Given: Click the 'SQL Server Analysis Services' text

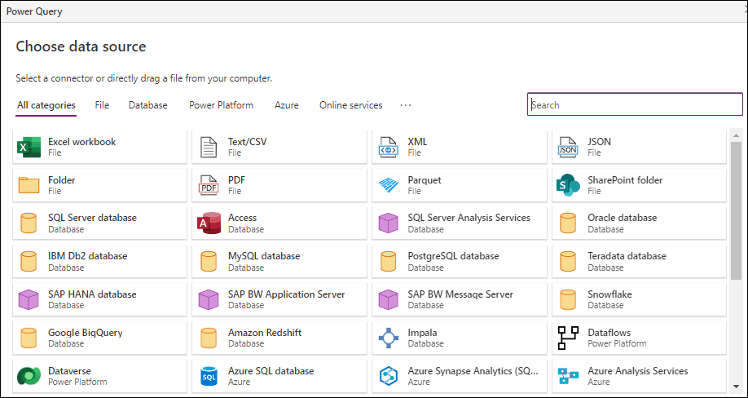Looking at the screenshot, I should tap(469, 218).
